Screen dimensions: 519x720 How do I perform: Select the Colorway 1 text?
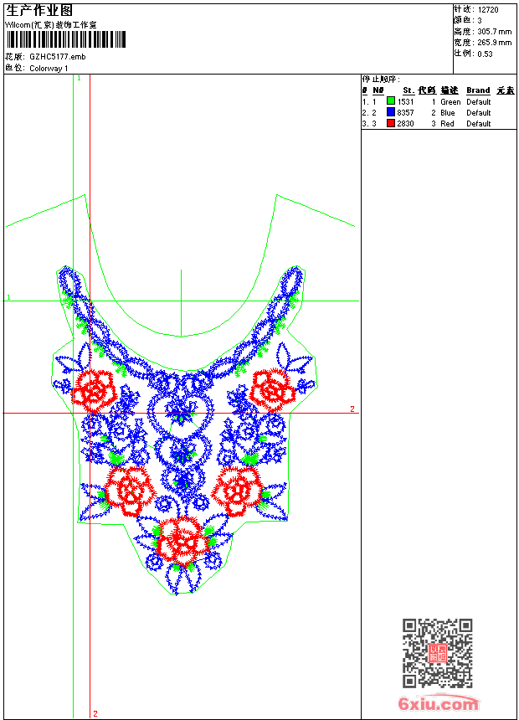pos(49,69)
